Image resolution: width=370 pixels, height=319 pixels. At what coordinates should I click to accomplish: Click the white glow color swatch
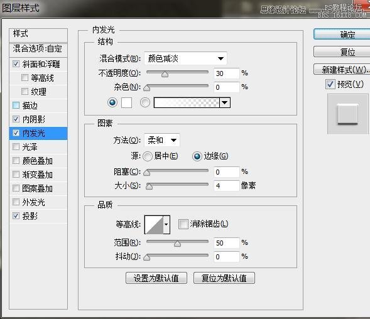tap(126, 102)
